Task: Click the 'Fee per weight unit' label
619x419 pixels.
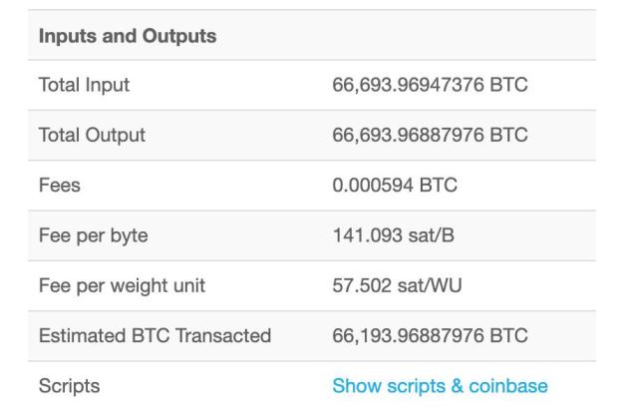Action: click(121, 285)
